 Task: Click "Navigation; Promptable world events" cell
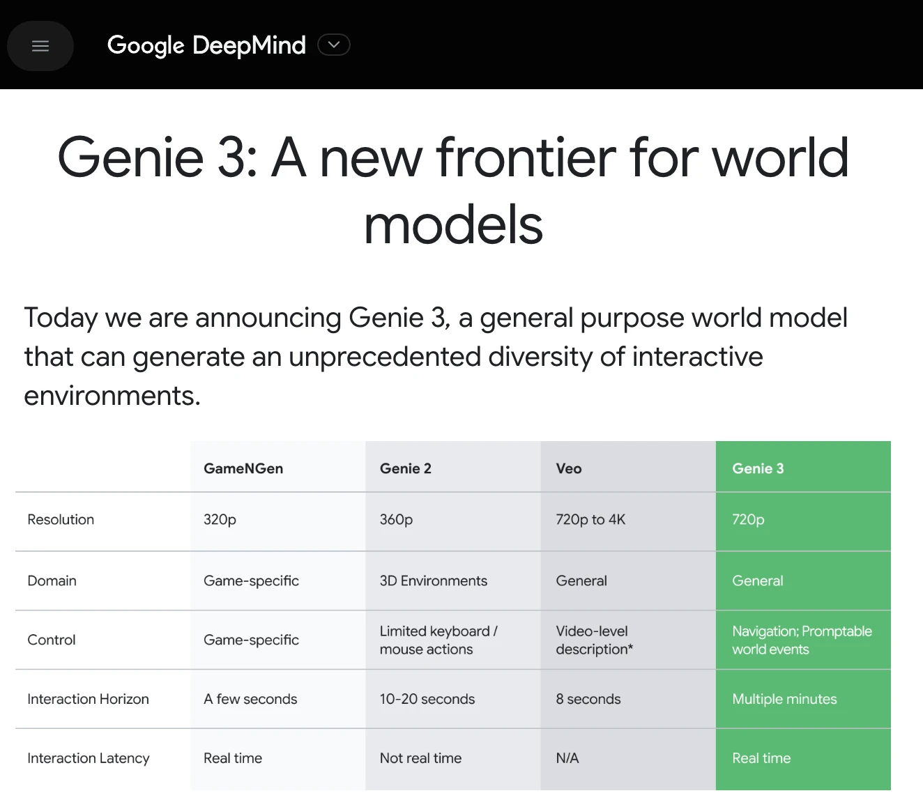tap(802, 640)
